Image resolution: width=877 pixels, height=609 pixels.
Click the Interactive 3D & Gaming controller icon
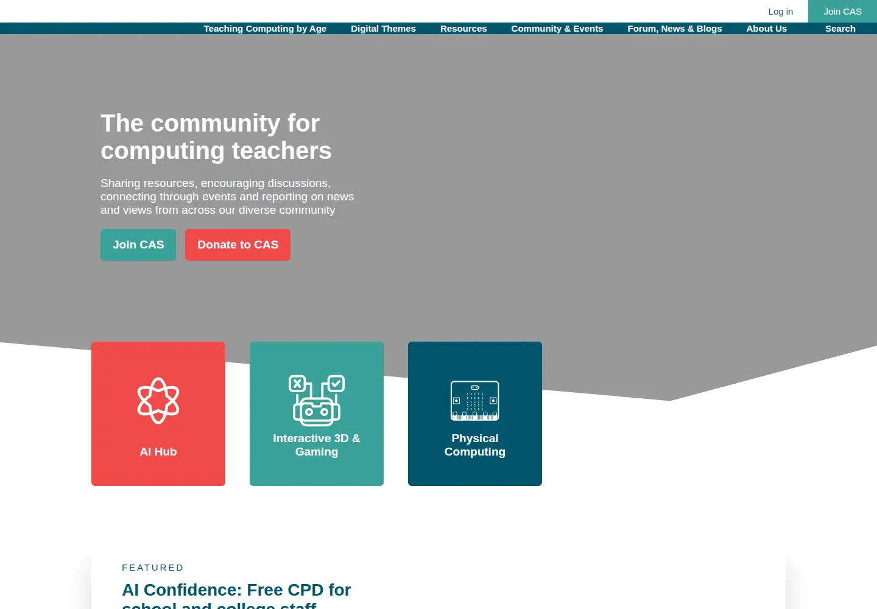click(317, 400)
